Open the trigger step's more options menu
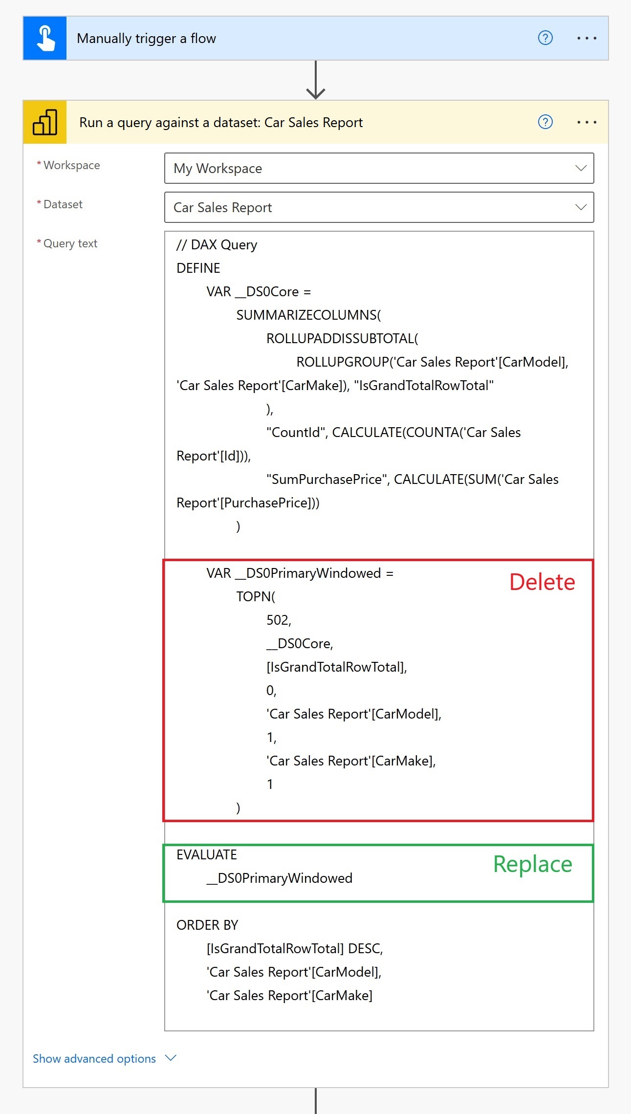 [587, 38]
